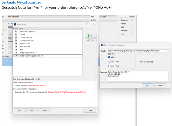
Task: Click the Email Rules window icon
Action: point(15,24)
